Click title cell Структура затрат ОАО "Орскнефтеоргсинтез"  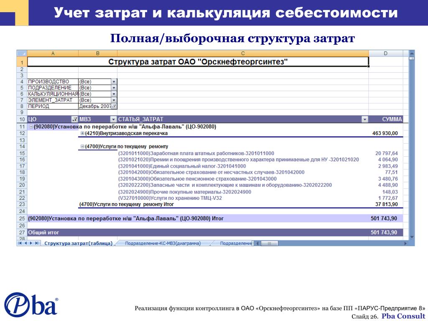[198, 62]
